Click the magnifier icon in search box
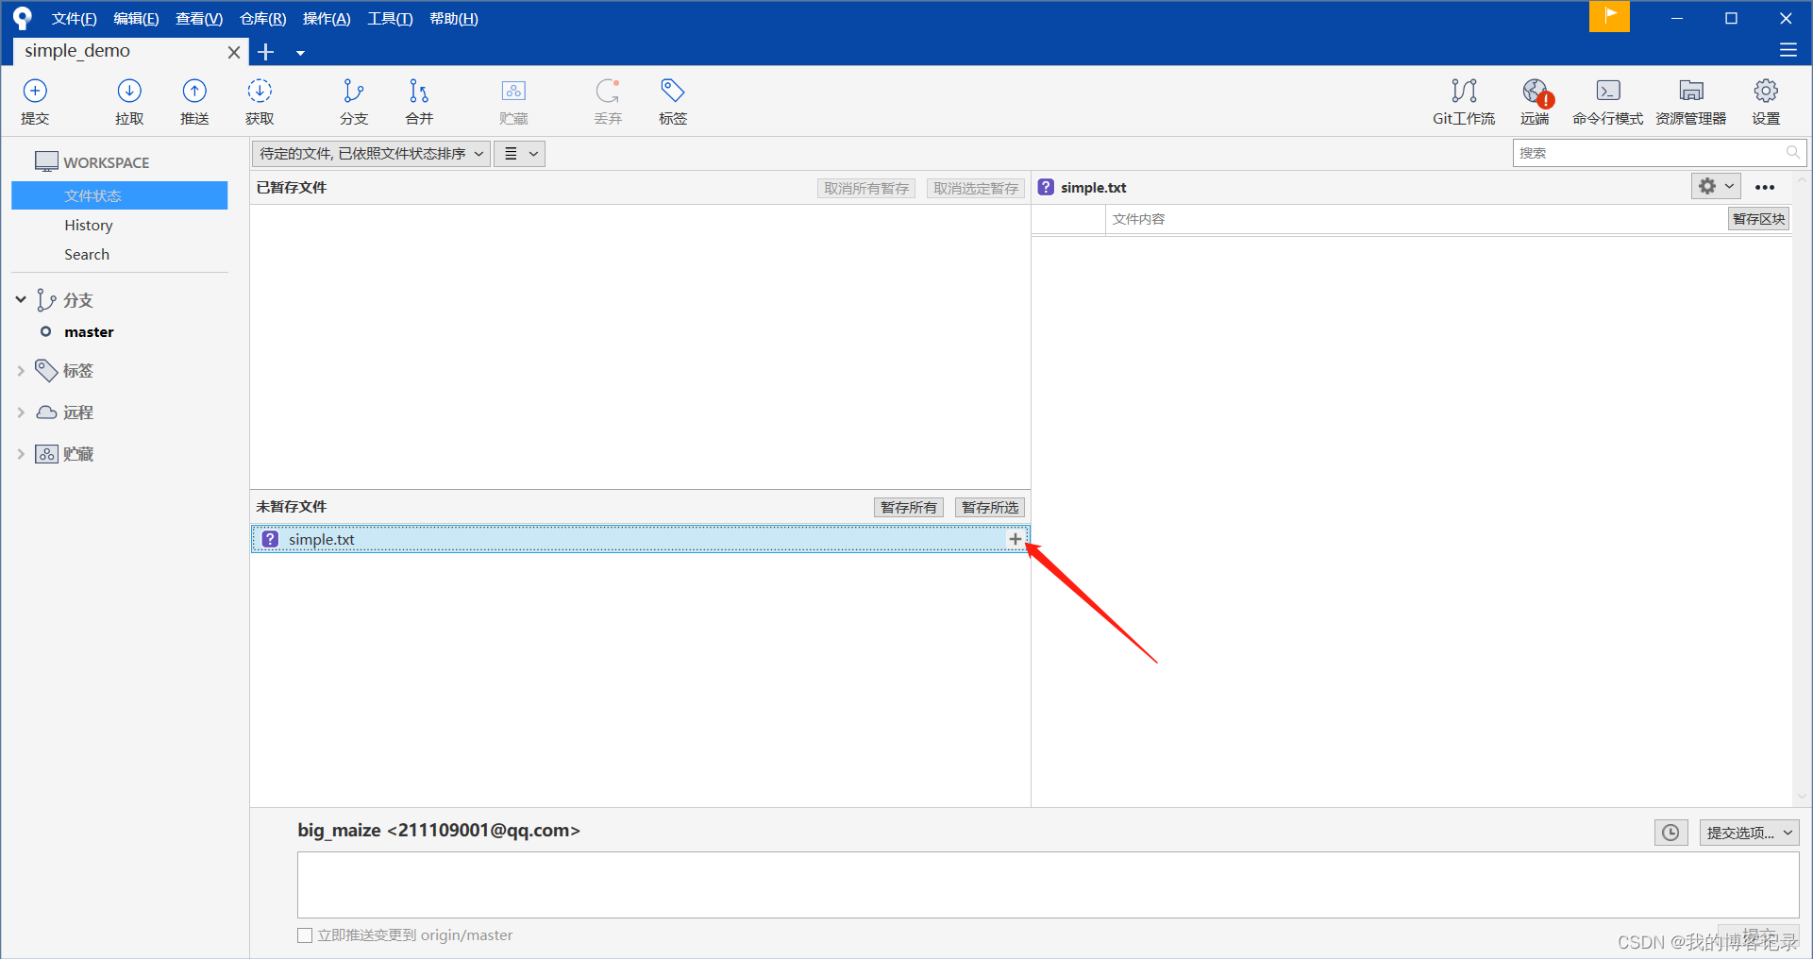 (1792, 152)
